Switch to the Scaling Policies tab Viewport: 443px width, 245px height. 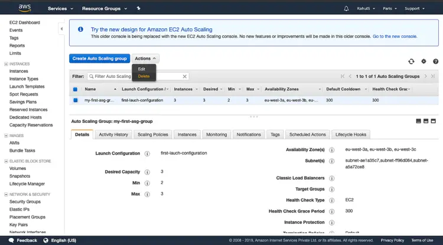pyautogui.click(x=152, y=135)
